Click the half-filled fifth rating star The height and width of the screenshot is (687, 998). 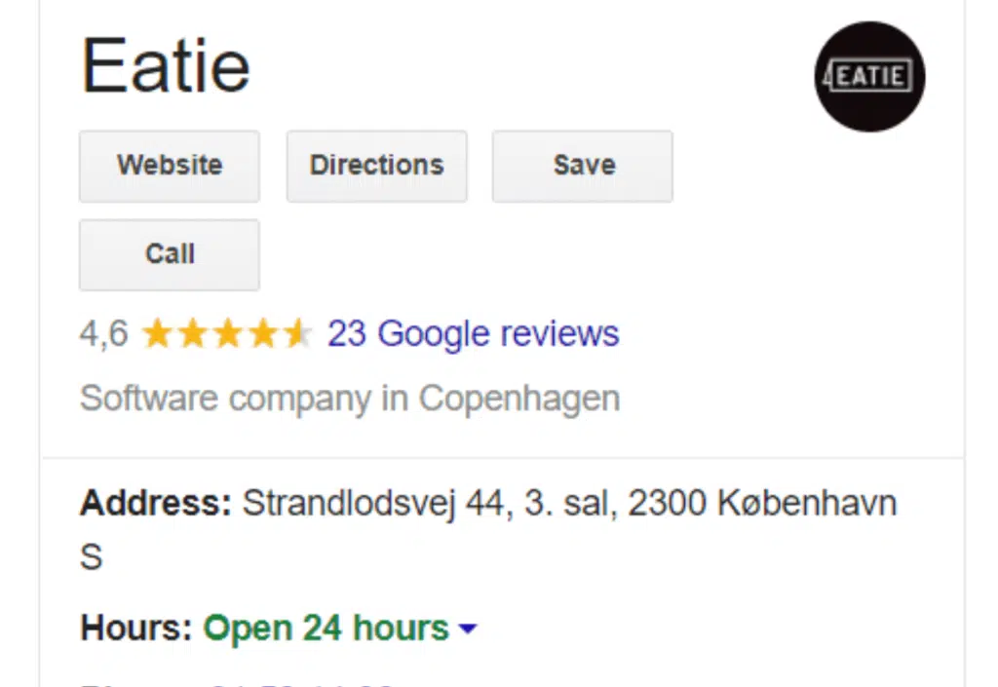tap(297, 334)
